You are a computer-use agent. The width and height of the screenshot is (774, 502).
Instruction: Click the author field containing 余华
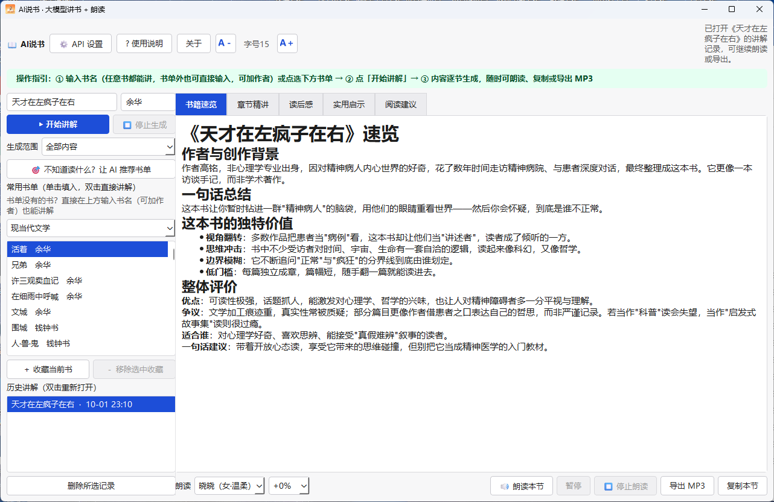point(148,102)
